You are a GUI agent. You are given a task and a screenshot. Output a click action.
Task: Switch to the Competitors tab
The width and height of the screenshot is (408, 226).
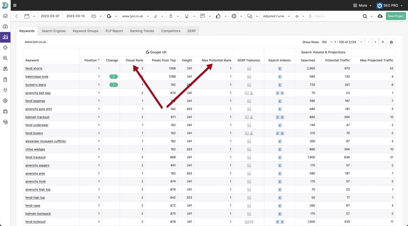click(171, 31)
